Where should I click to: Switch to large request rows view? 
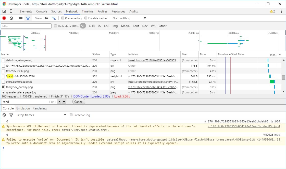46,18
